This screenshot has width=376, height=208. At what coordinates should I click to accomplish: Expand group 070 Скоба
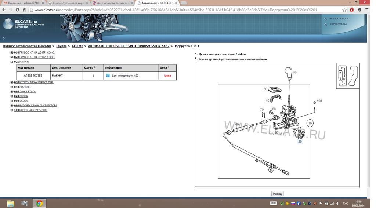11,96
